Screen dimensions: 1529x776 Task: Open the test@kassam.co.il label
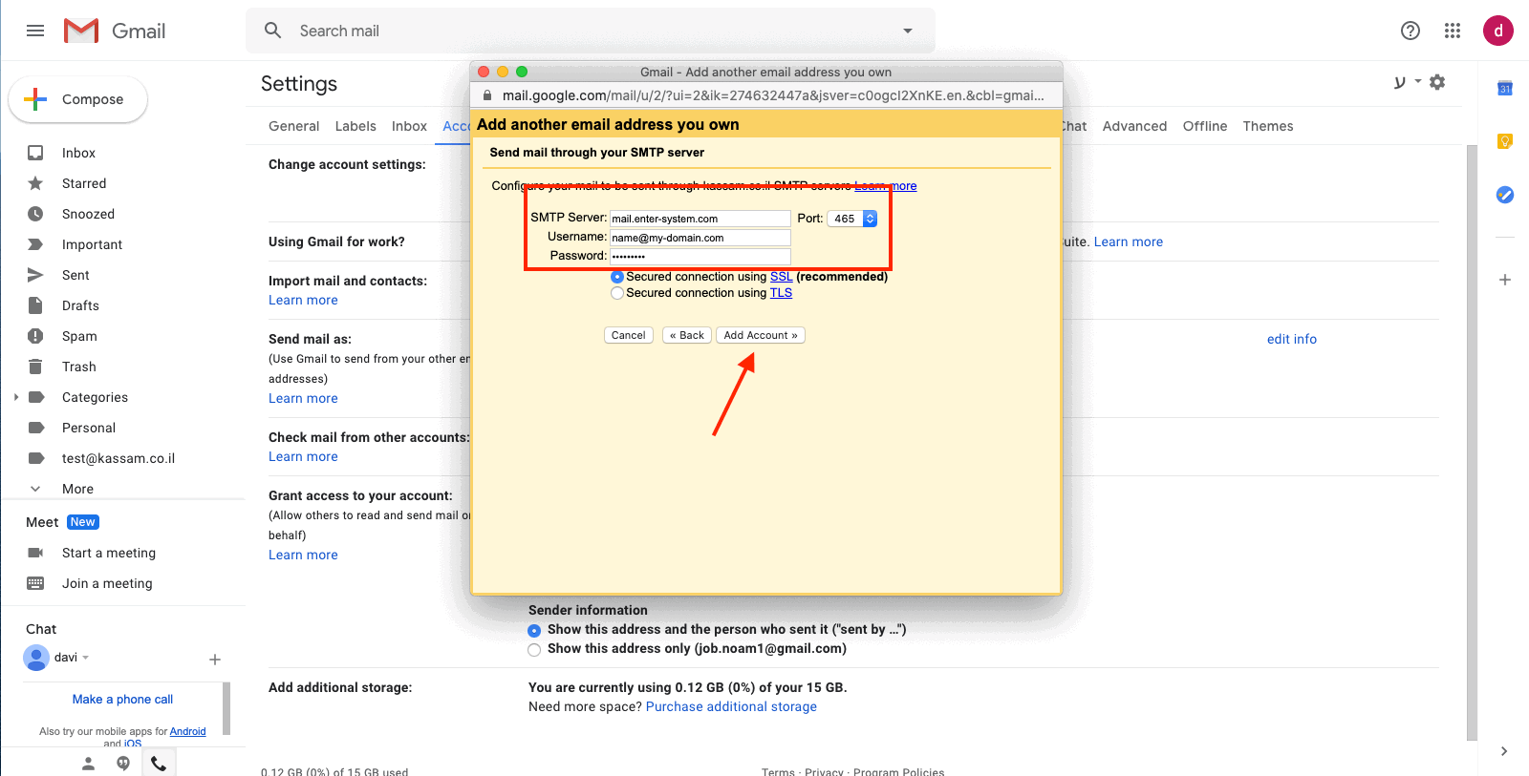point(118,458)
